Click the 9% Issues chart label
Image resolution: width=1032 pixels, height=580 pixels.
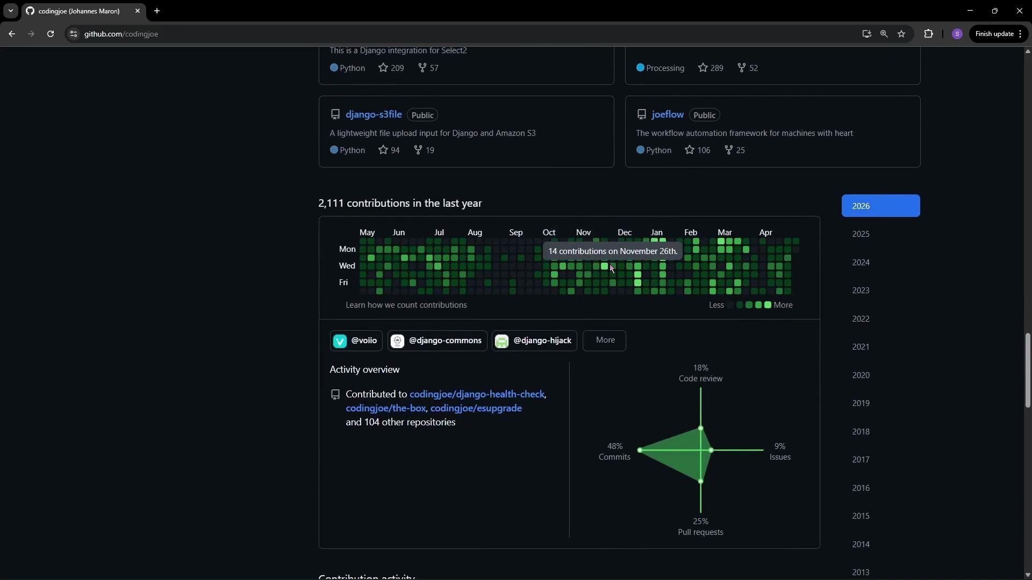tap(780, 452)
